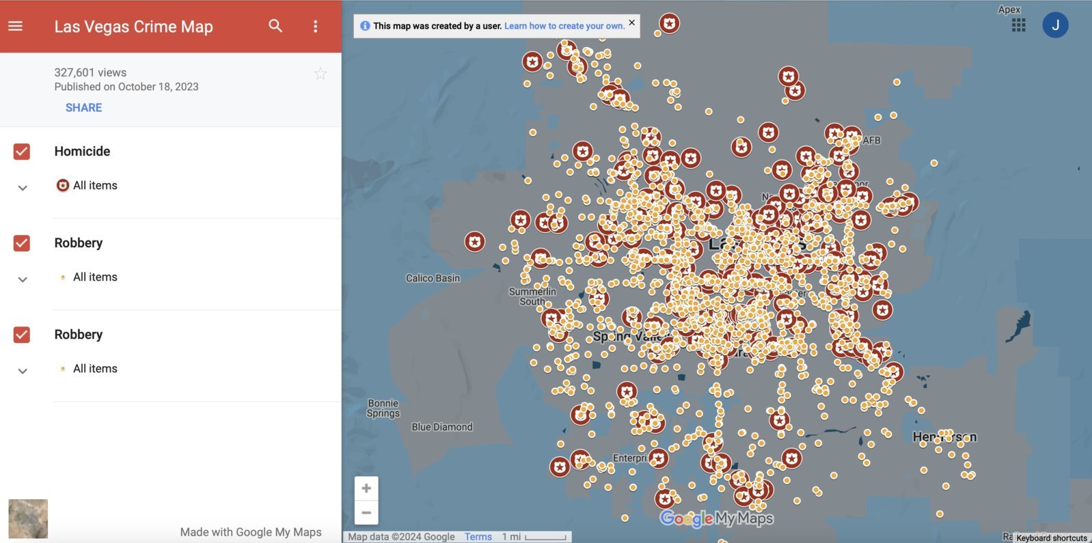Uncheck the first Robbery layer checkbox
The height and width of the screenshot is (543, 1092).
click(22, 243)
